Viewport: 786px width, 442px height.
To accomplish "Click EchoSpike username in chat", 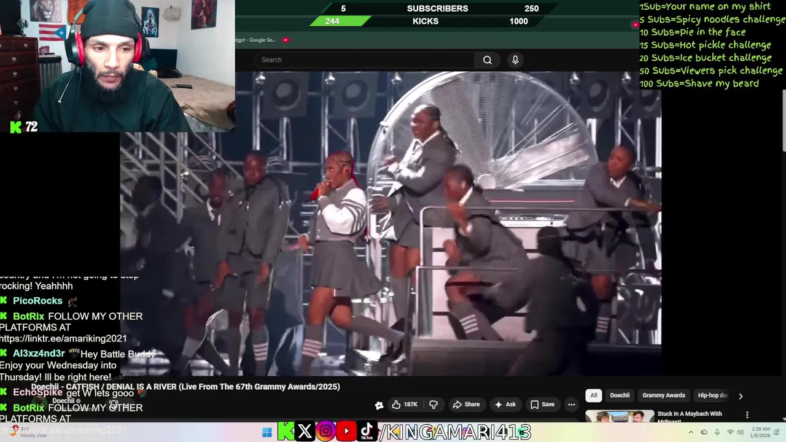I will (x=37, y=392).
